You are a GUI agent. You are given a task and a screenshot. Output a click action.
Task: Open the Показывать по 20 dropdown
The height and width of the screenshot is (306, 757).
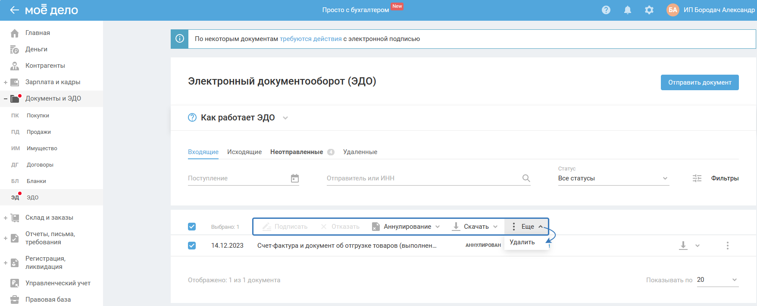pyautogui.click(x=717, y=280)
